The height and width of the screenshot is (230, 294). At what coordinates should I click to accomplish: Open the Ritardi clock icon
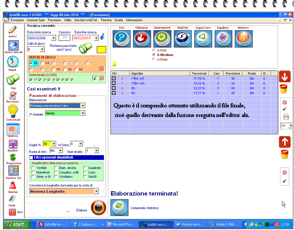(x=13, y=62)
